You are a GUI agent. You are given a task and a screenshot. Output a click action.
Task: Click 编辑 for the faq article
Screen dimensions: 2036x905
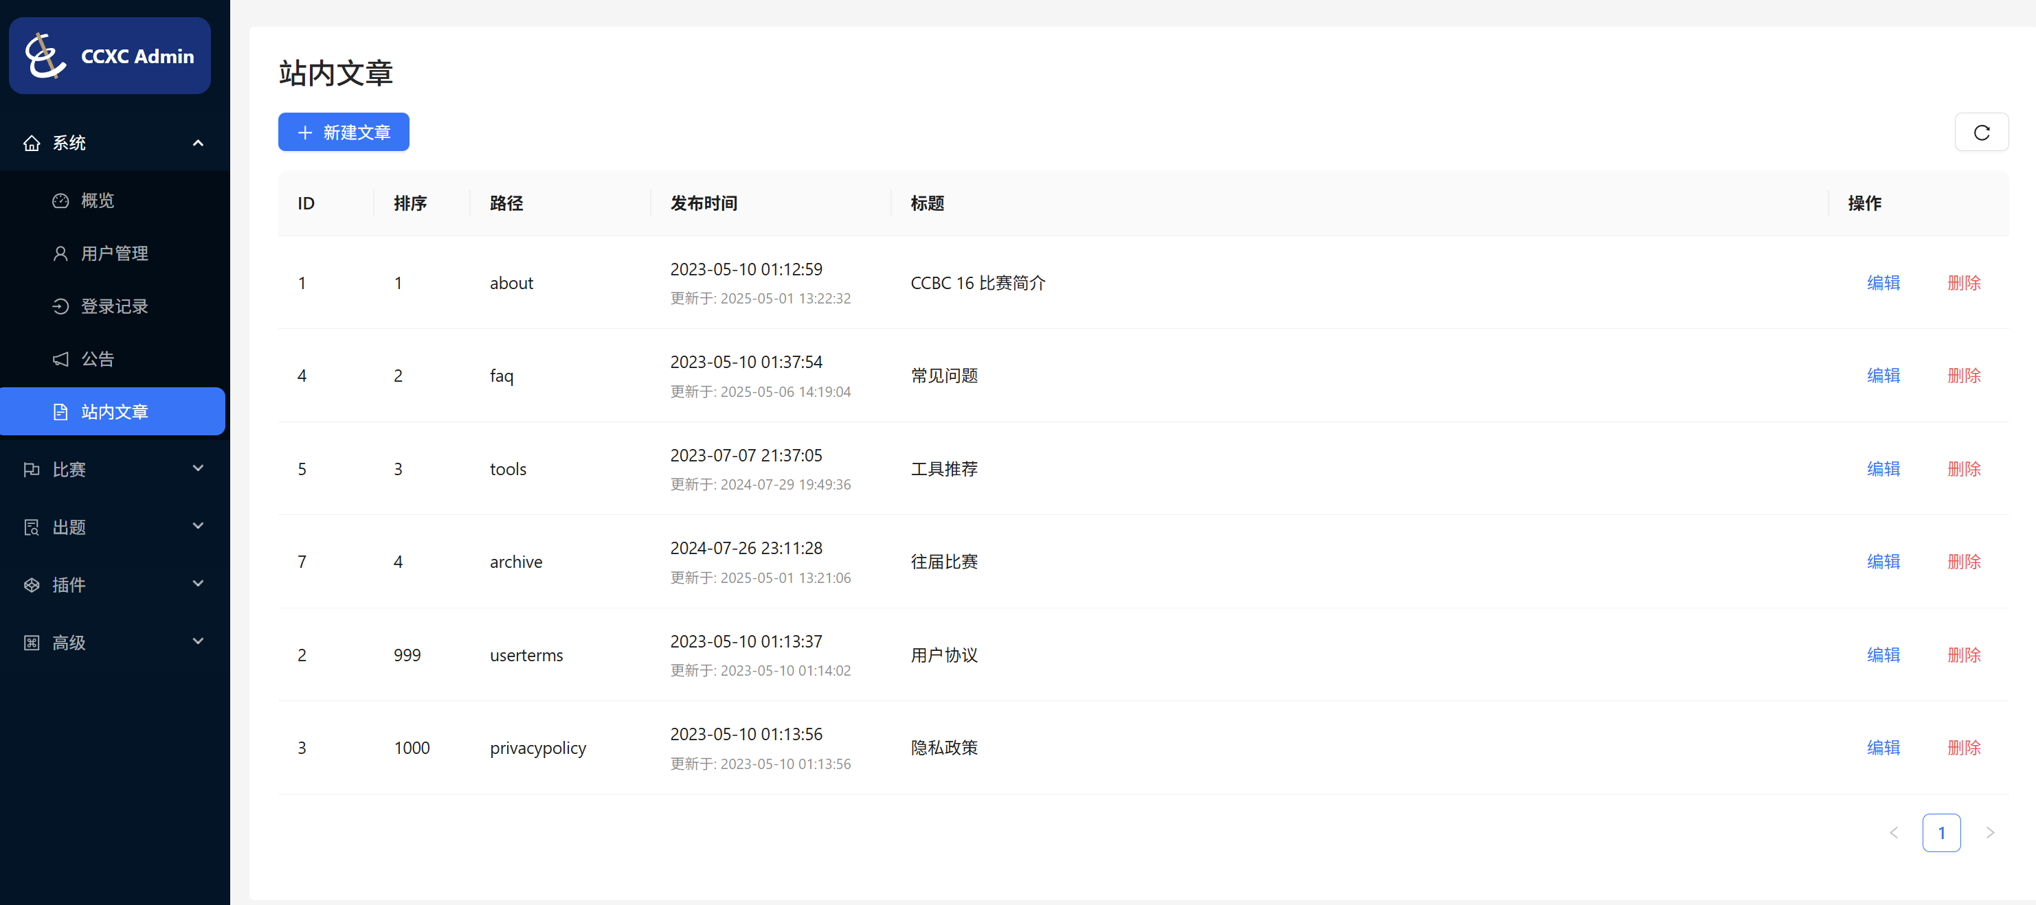pos(1883,375)
